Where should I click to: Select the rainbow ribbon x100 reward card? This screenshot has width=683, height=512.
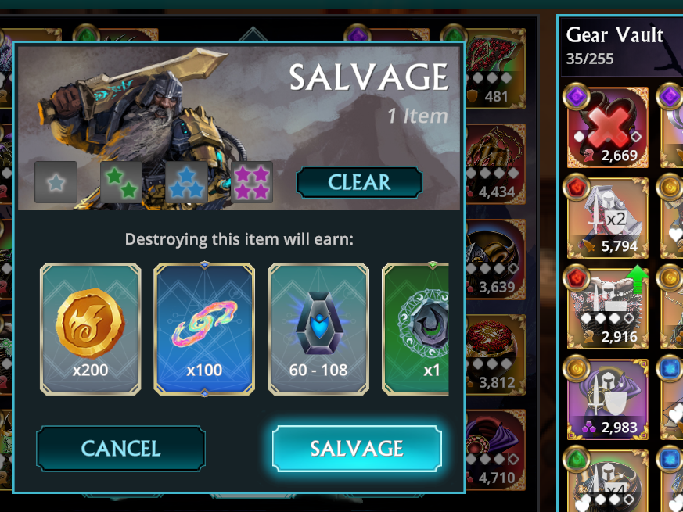pos(204,329)
